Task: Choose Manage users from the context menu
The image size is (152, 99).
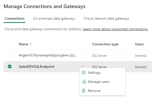Action: [102, 82]
